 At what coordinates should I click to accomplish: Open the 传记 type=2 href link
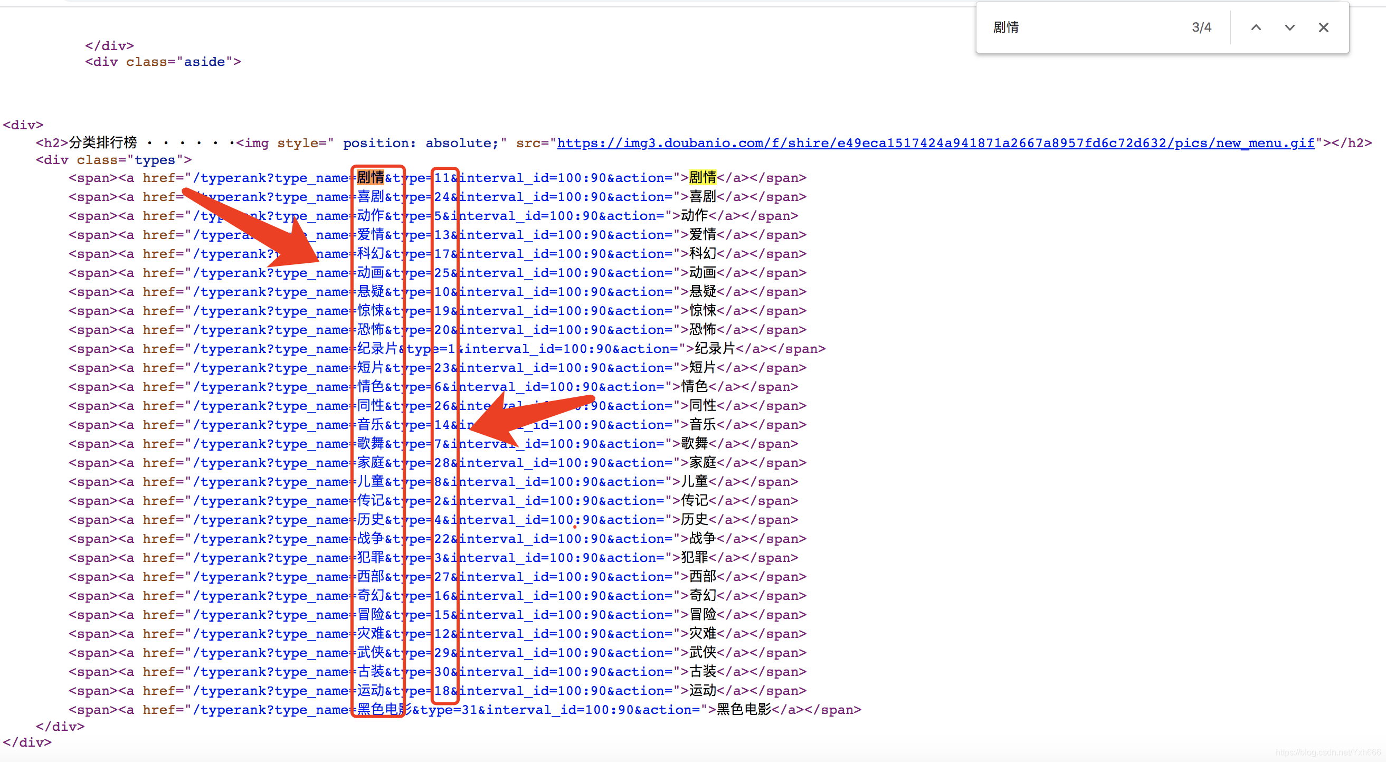(429, 501)
